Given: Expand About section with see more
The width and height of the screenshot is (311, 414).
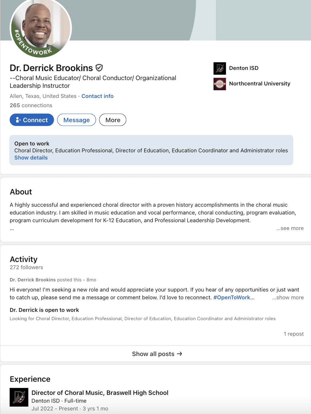Looking at the screenshot, I should tap(290, 228).
